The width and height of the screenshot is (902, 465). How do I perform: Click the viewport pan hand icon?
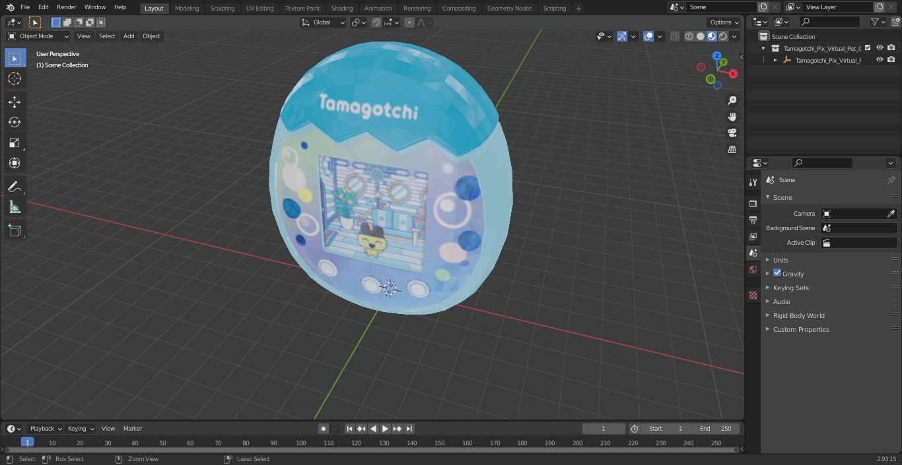[732, 117]
